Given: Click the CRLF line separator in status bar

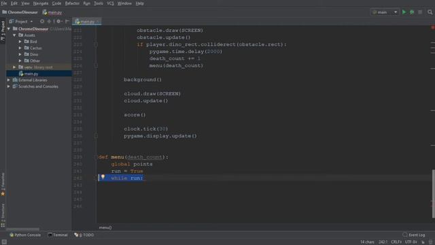Looking at the screenshot, I should pos(396,242).
